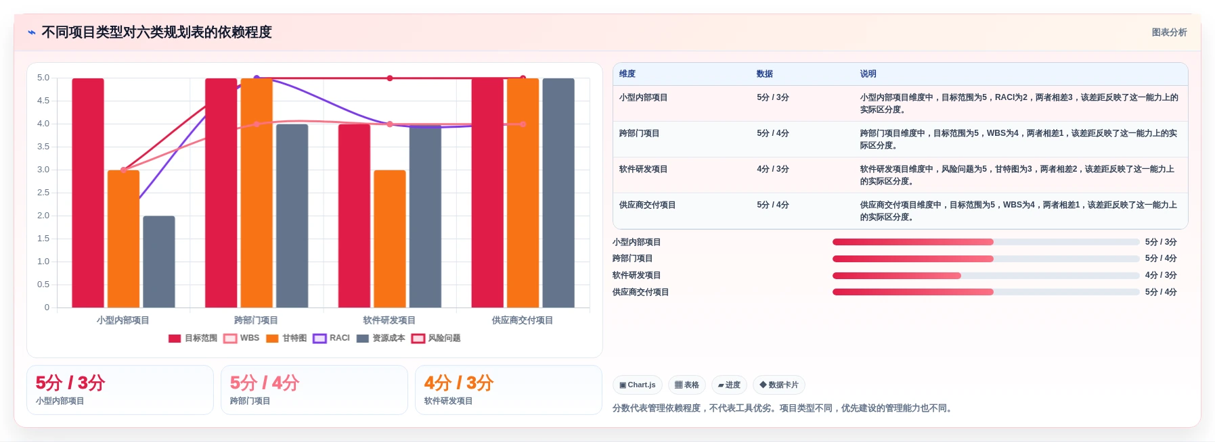Select the 进度 tag chip
This screenshot has height=442, width=1215.
pyautogui.click(x=729, y=385)
